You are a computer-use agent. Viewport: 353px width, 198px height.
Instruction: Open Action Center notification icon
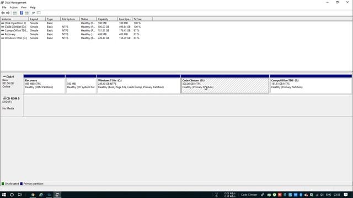(346, 195)
